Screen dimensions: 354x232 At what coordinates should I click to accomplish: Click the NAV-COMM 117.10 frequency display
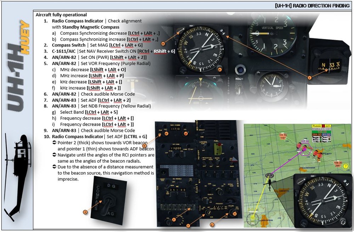[176, 129]
